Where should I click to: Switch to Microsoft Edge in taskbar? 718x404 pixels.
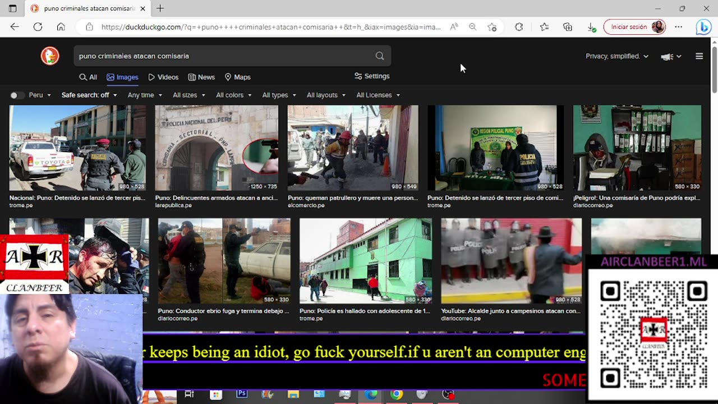point(371,394)
